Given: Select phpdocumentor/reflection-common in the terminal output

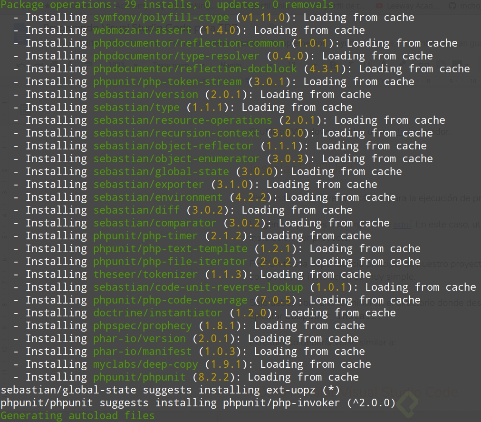Looking at the screenshot, I should (x=189, y=43).
